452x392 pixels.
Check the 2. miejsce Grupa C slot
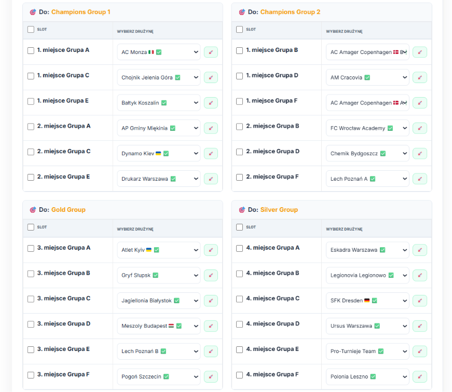point(31,152)
